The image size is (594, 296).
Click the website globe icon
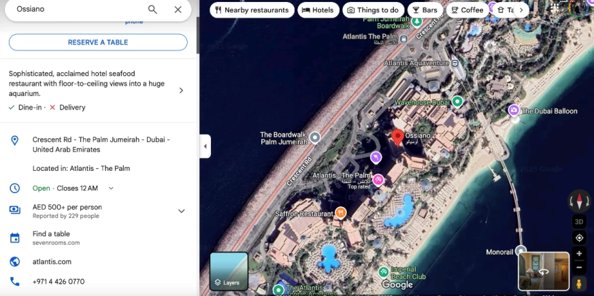[x=14, y=262]
